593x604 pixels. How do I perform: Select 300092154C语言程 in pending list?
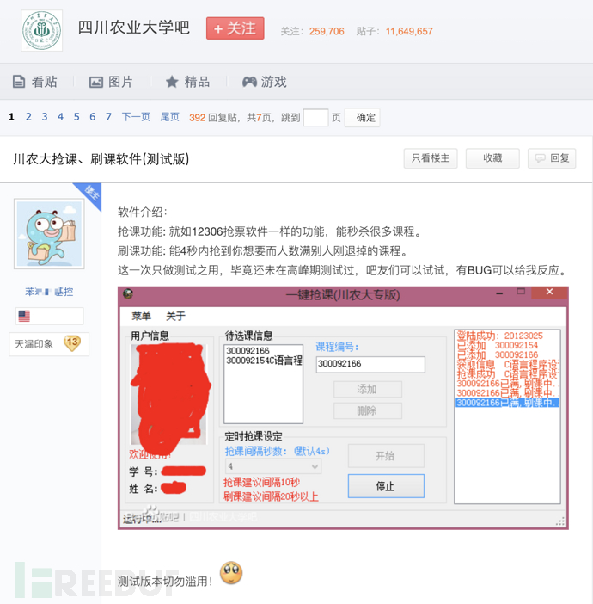[264, 361]
